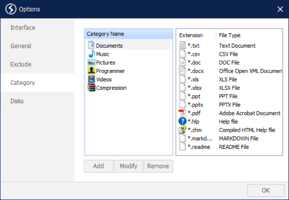The height and width of the screenshot is (200, 289).
Task: Click the *.xls file icon
Action: click(x=182, y=79)
